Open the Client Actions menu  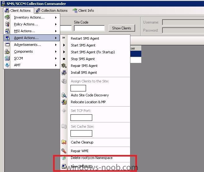point(19,11)
